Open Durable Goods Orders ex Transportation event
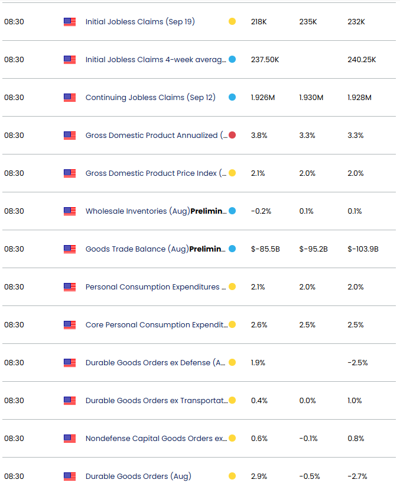This screenshot has width=400, height=486. tap(155, 401)
